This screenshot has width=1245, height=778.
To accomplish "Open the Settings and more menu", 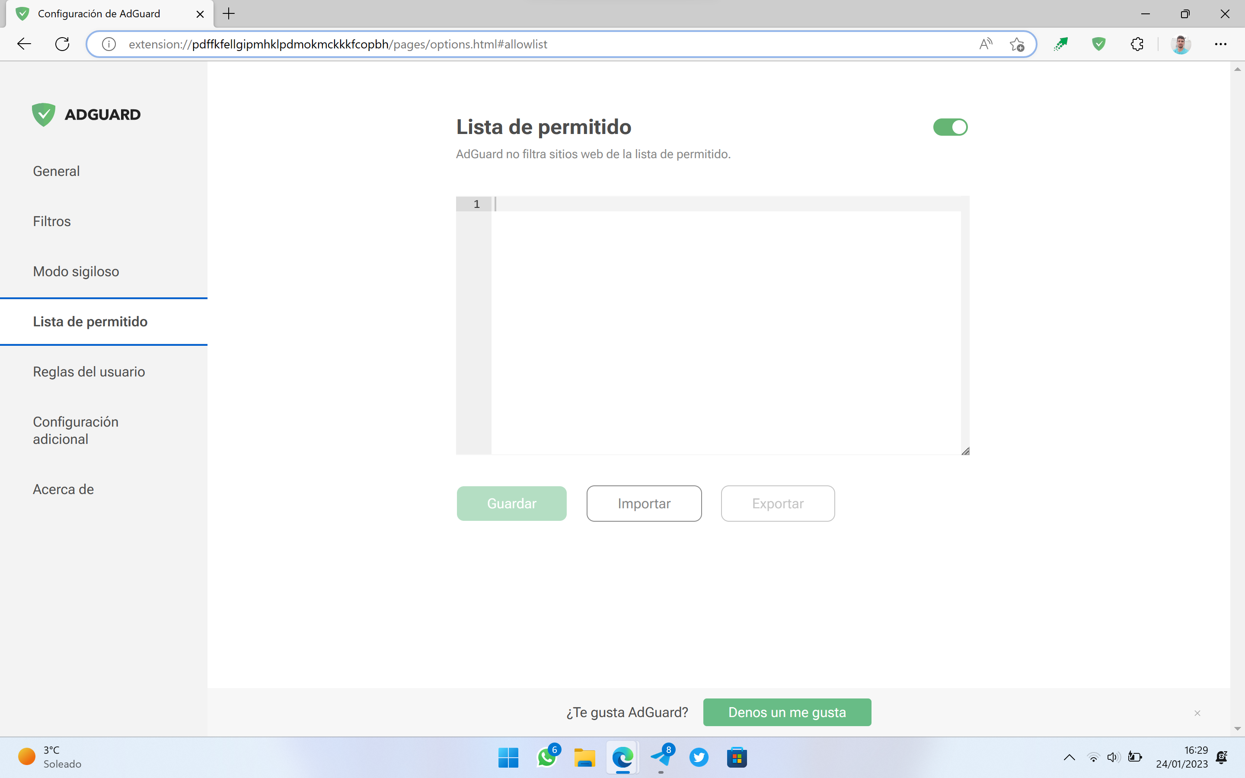I will tap(1220, 44).
